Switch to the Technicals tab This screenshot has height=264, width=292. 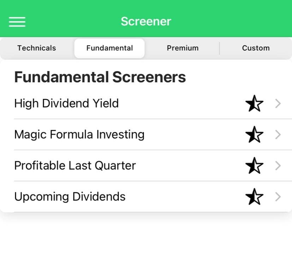(36, 48)
